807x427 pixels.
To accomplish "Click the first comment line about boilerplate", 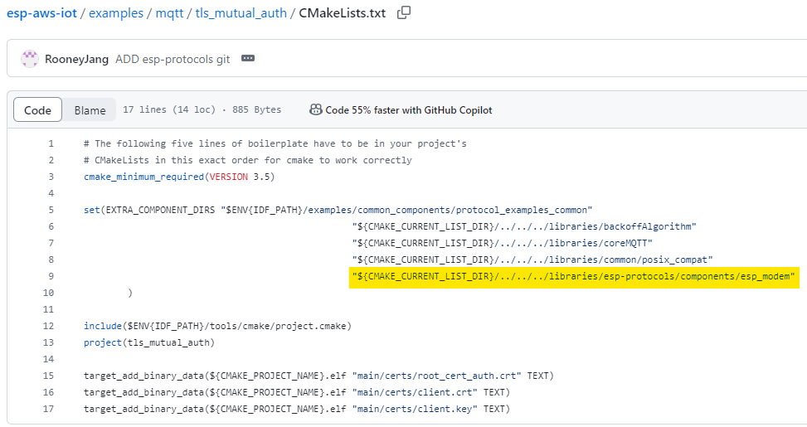I will (x=275, y=143).
